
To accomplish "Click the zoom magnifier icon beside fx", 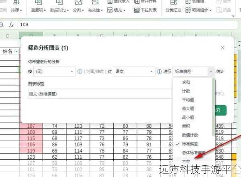I will [x=2, y=25].
